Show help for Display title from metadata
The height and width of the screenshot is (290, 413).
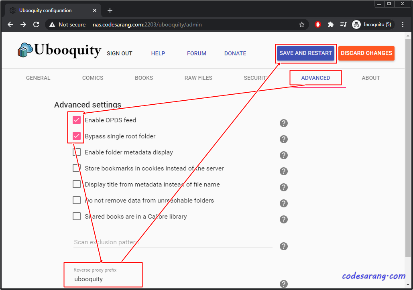pyautogui.click(x=284, y=187)
